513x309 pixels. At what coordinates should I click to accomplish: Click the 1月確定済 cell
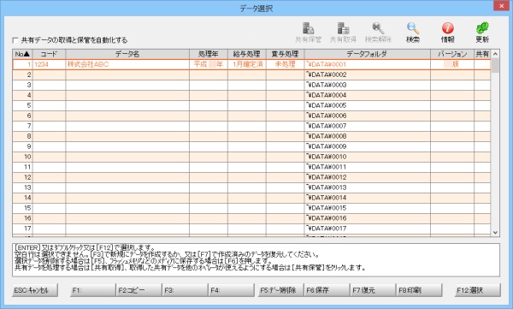point(247,64)
